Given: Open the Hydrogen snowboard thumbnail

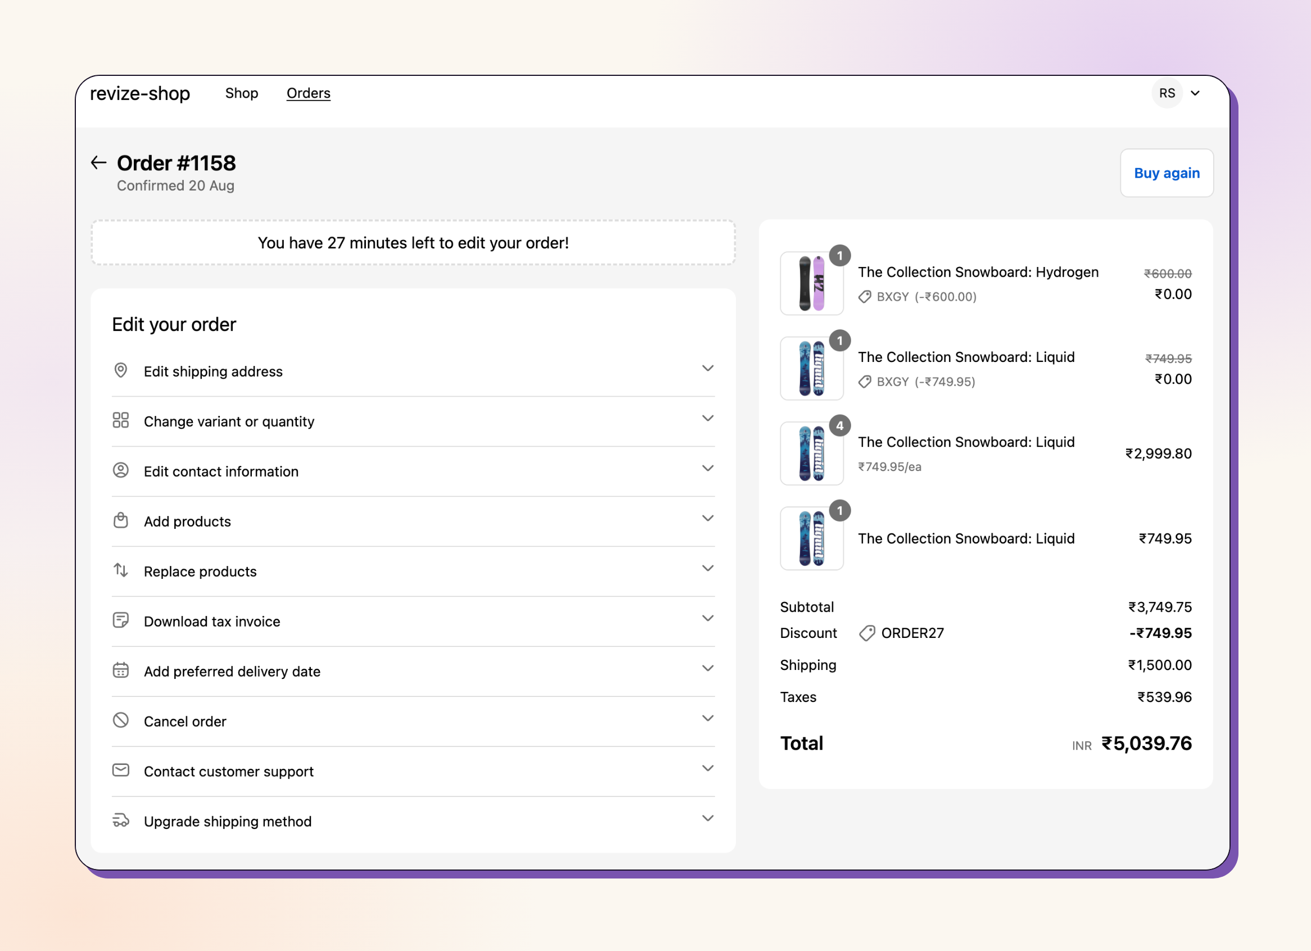Looking at the screenshot, I should click(812, 283).
